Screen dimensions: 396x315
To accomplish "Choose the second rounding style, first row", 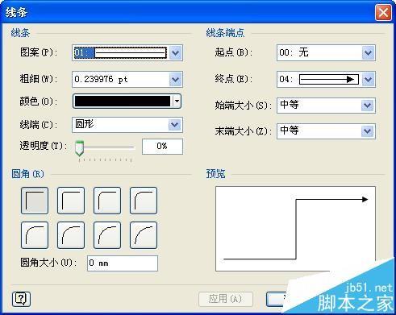I will (x=71, y=201).
